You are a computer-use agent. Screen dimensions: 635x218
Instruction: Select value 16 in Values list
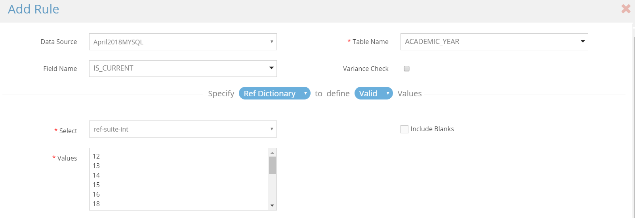click(x=179, y=194)
